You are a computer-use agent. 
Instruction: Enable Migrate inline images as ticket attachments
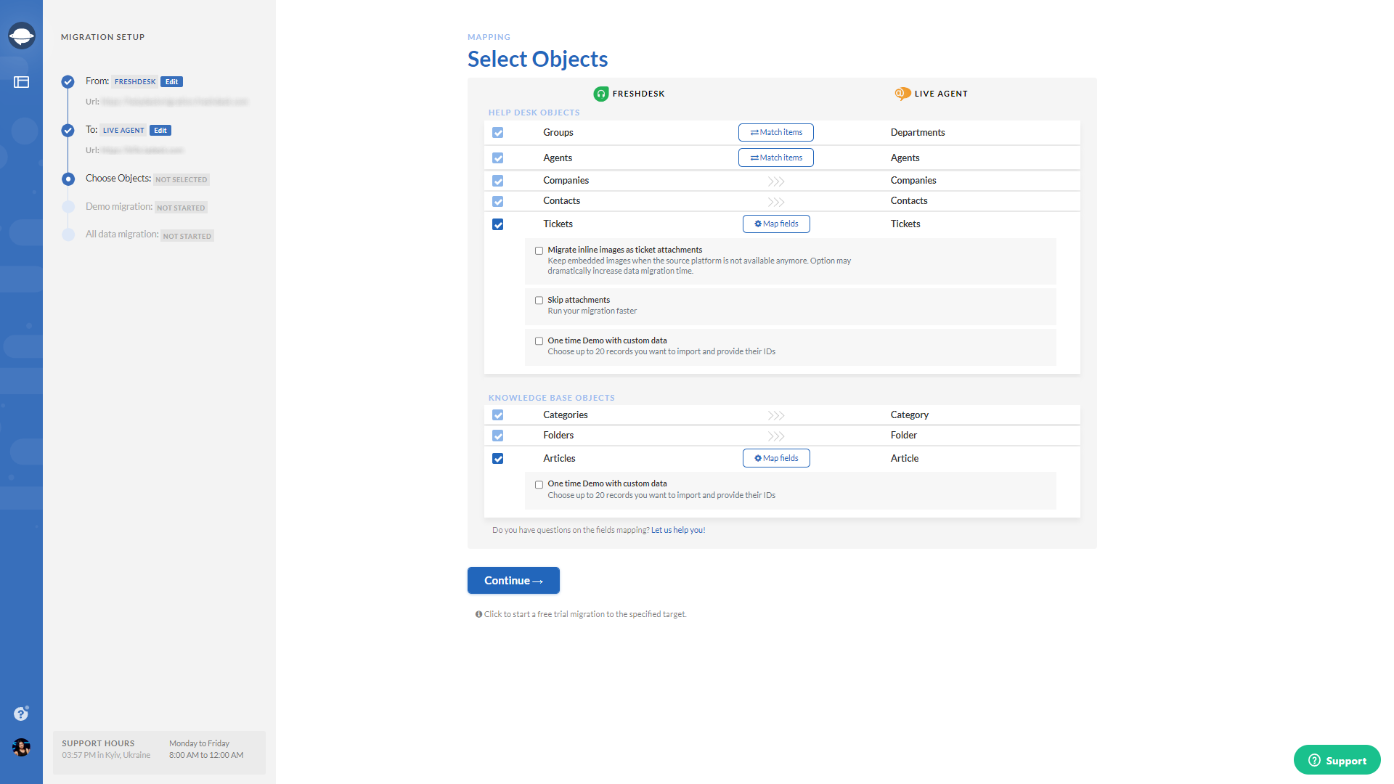pos(539,250)
